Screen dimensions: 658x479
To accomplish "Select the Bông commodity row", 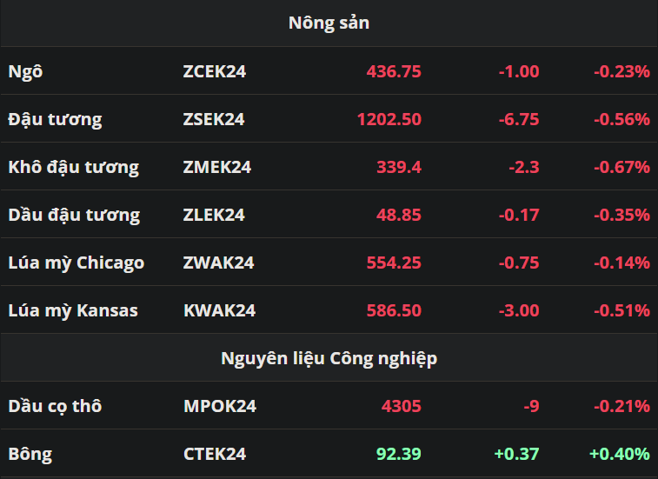I will click(x=329, y=454).
